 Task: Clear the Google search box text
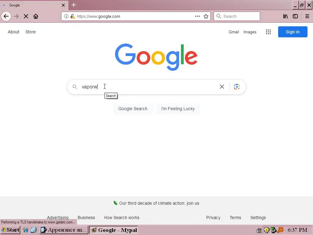(x=222, y=87)
